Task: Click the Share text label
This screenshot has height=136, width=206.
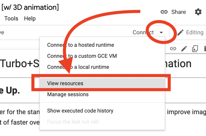Action: click(x=178, y=12)
